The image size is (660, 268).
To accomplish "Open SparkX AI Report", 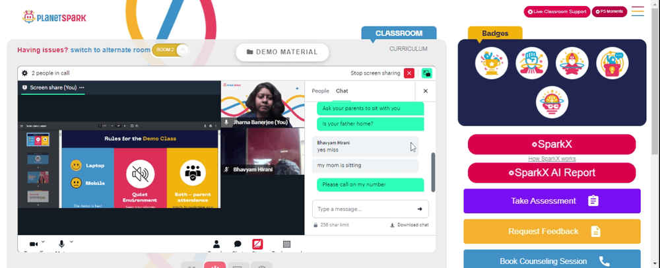I will point(552,173).
